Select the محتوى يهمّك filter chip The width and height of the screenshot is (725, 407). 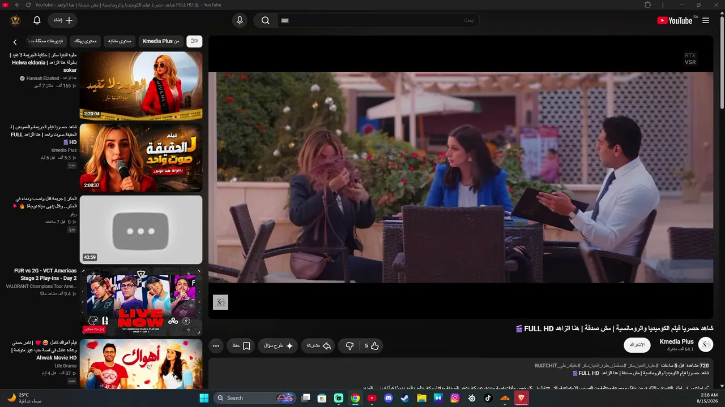coord(86,41)
